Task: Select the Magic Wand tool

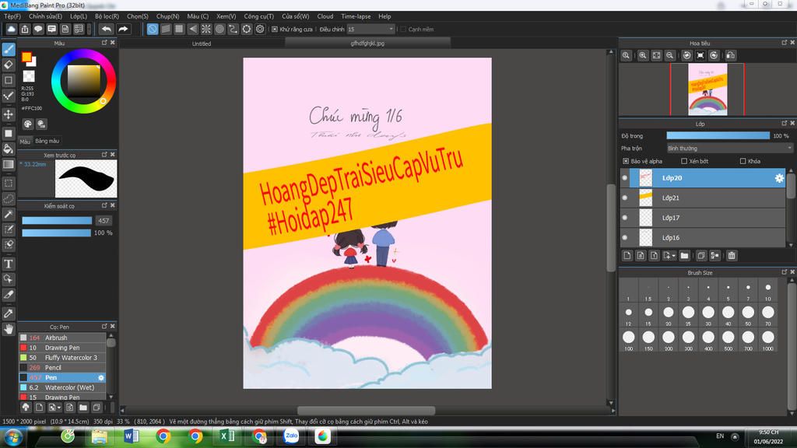Action: click(x=9, y=214)
